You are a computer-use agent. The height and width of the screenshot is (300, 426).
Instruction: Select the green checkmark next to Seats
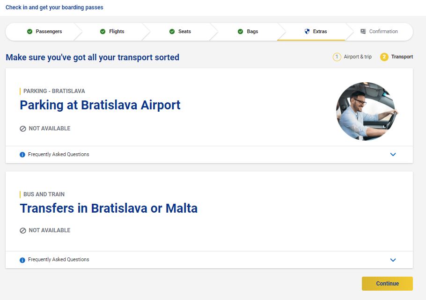pyautogui.click(x=172, y=32)
